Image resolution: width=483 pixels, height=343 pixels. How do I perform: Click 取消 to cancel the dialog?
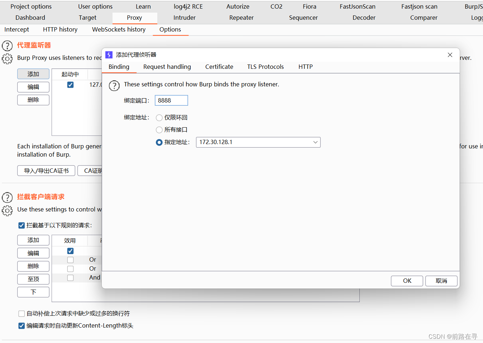(441, 281)
